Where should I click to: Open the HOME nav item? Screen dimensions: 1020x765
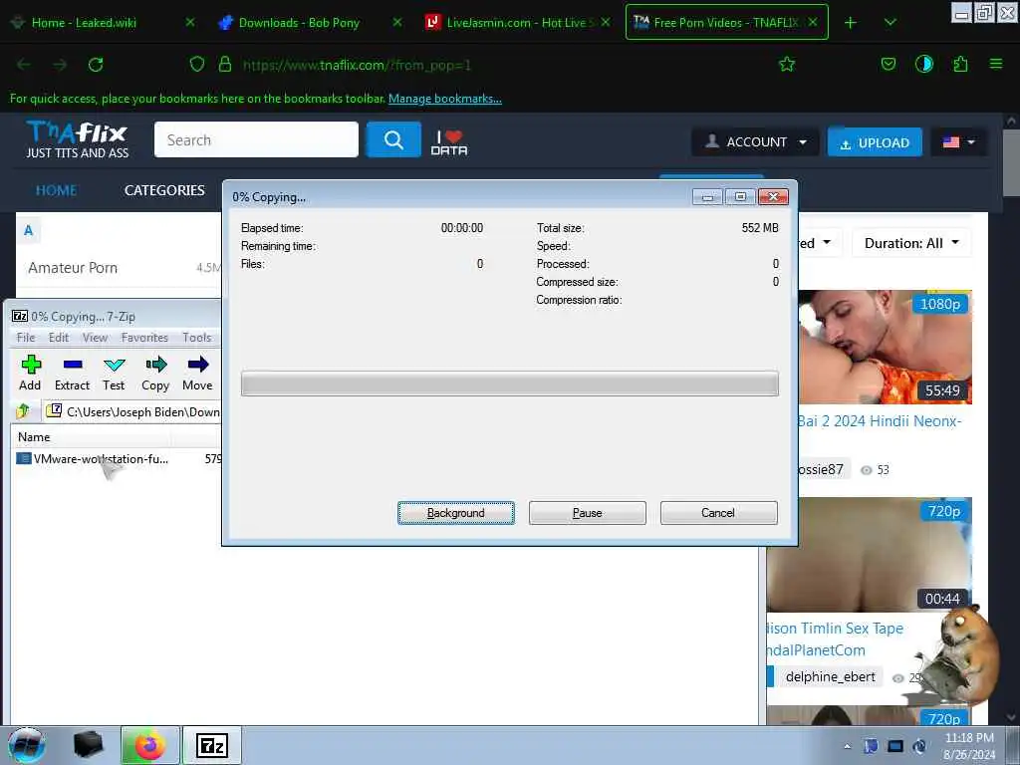(56, 190)
